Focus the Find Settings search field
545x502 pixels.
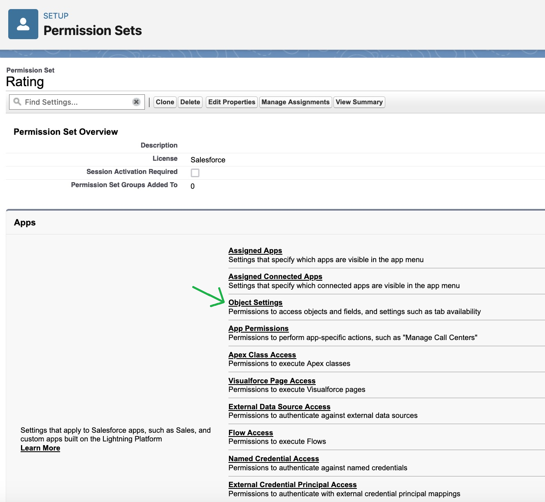point(77,102)
